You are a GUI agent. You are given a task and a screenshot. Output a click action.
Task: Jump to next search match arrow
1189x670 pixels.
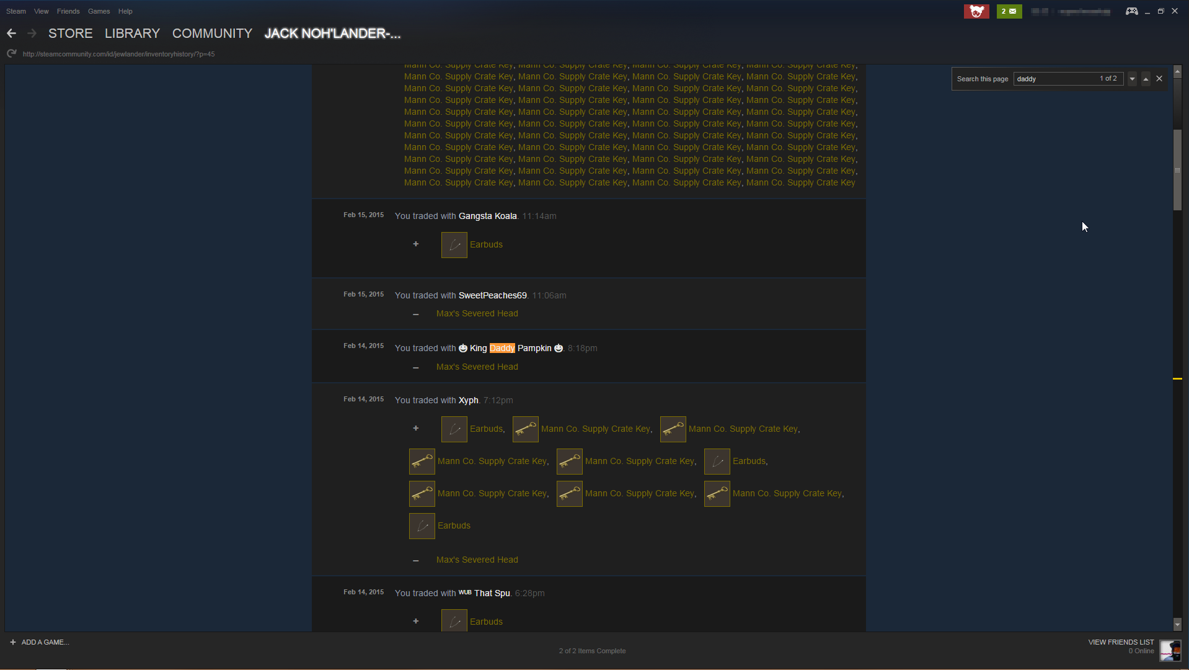(1132, 79)
